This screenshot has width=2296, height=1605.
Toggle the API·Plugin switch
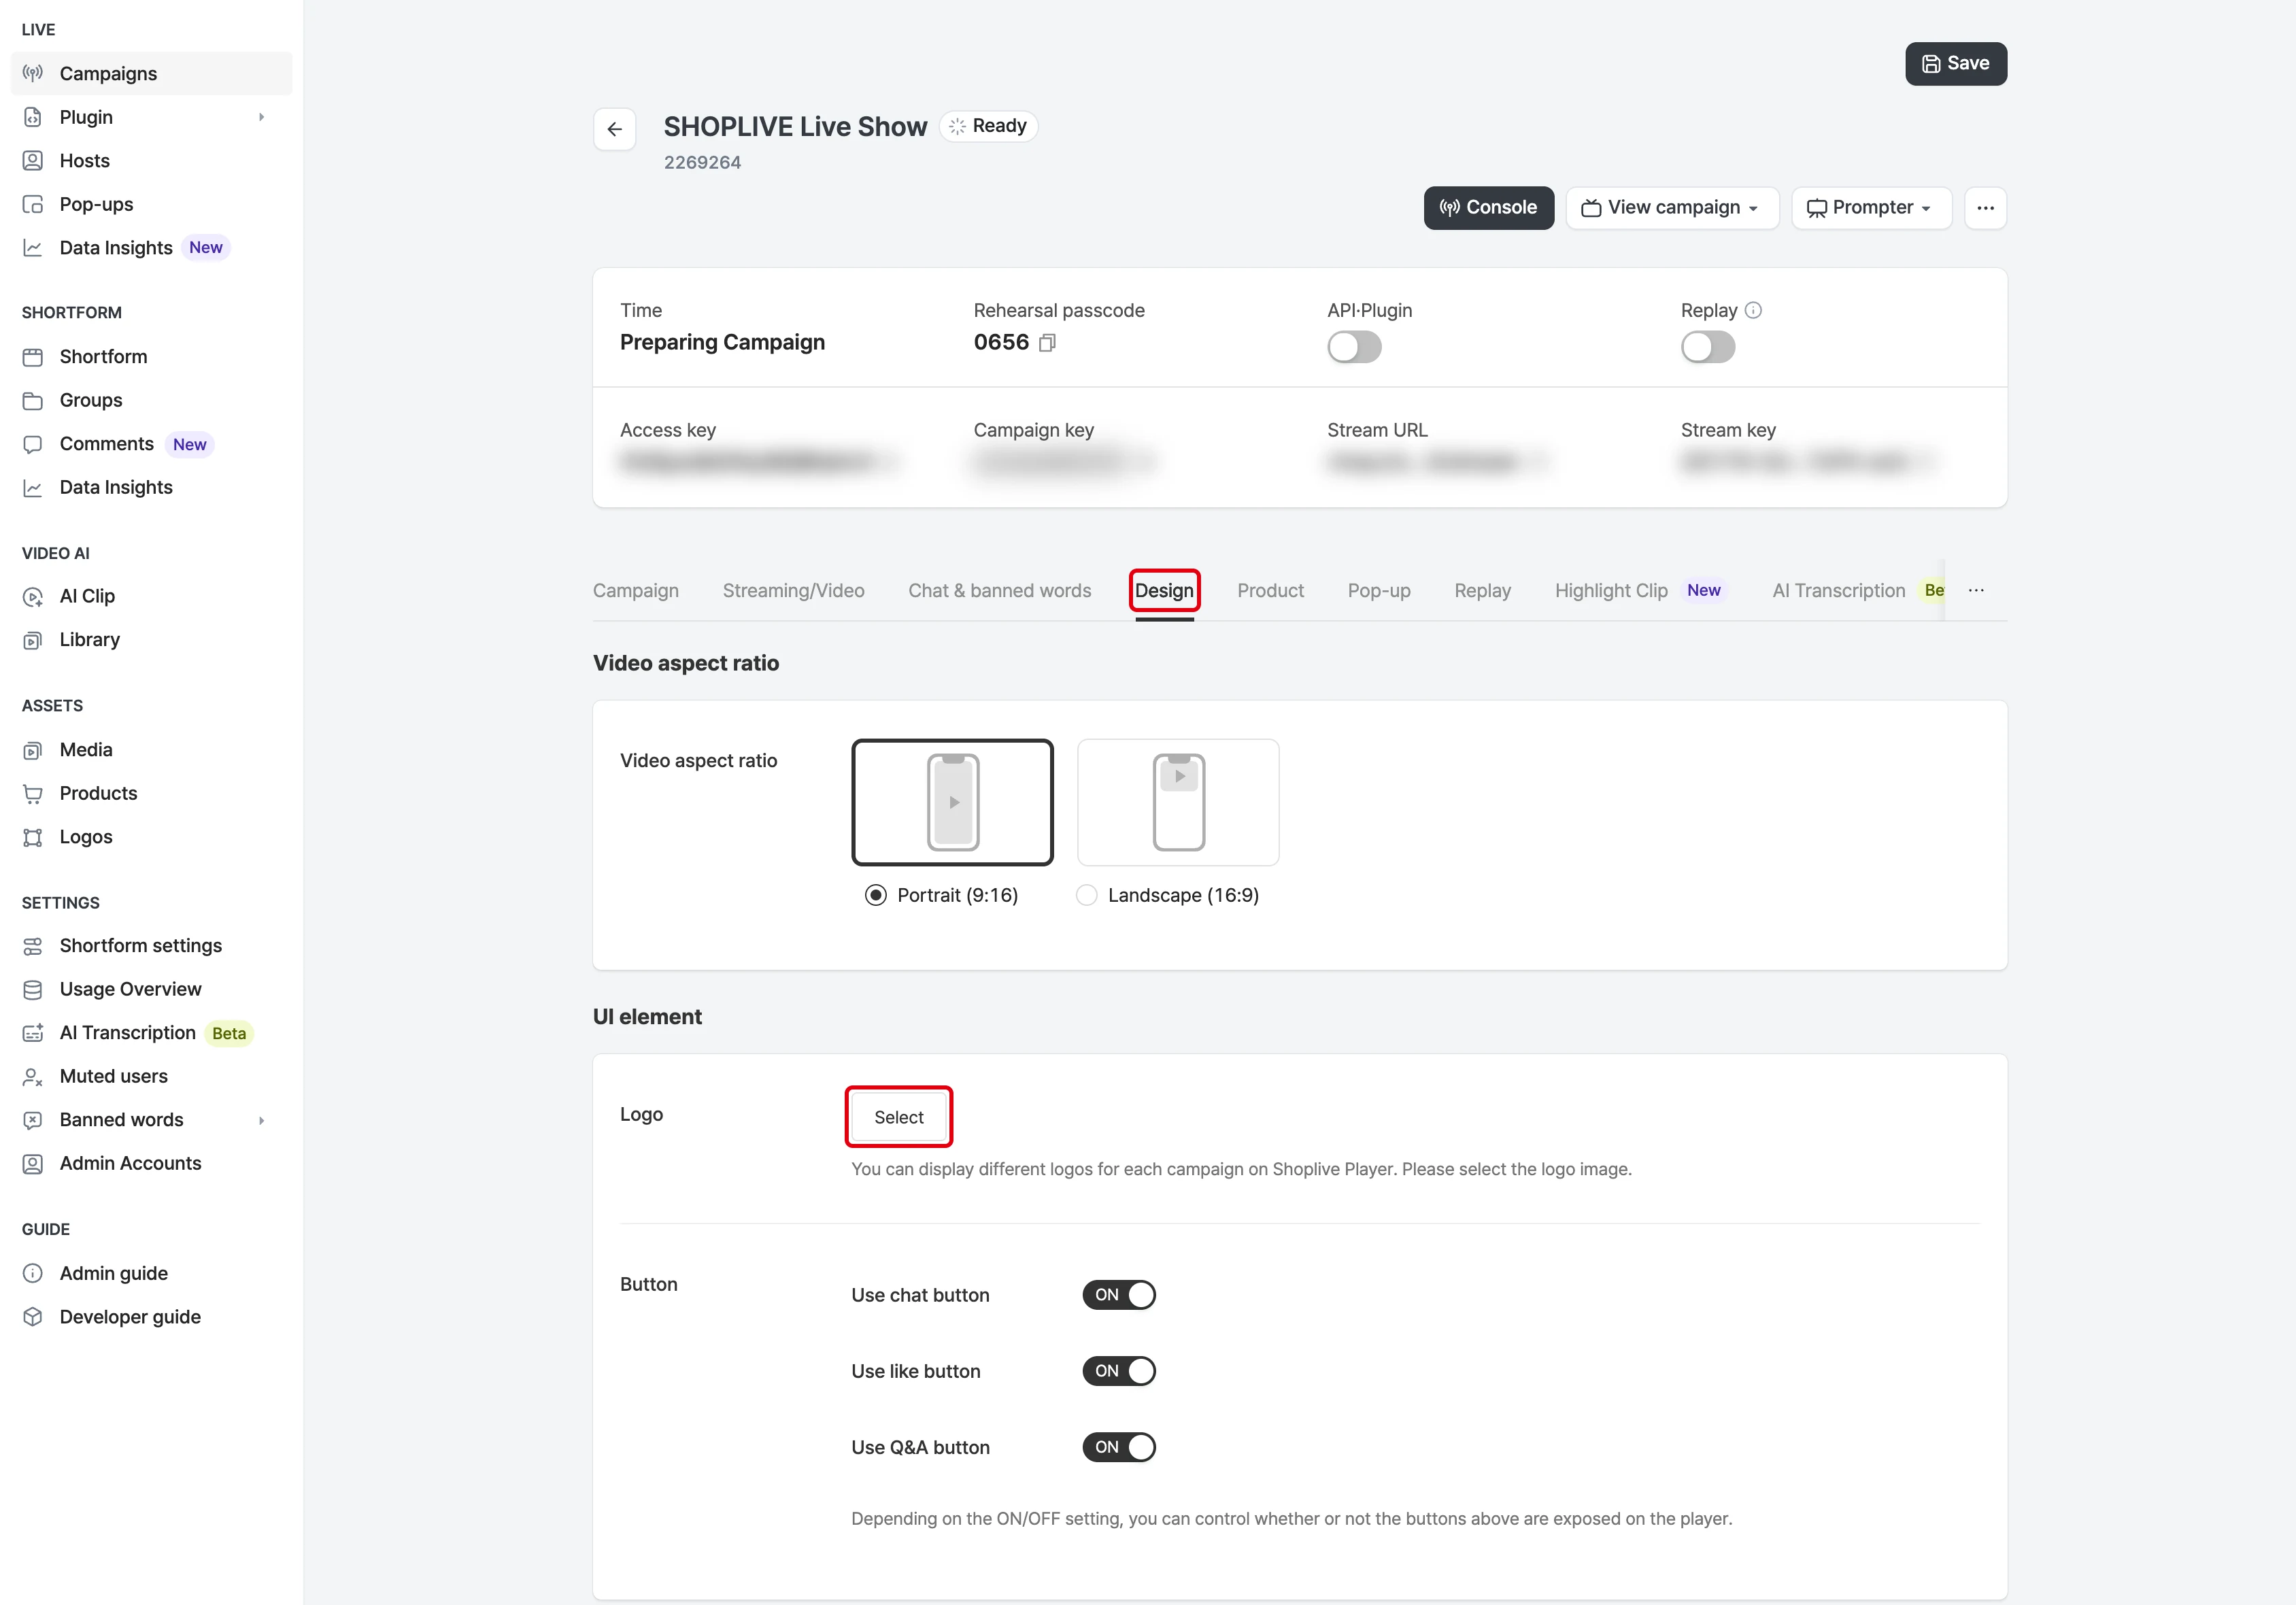pyautogui.click(x=1354, y=348)
